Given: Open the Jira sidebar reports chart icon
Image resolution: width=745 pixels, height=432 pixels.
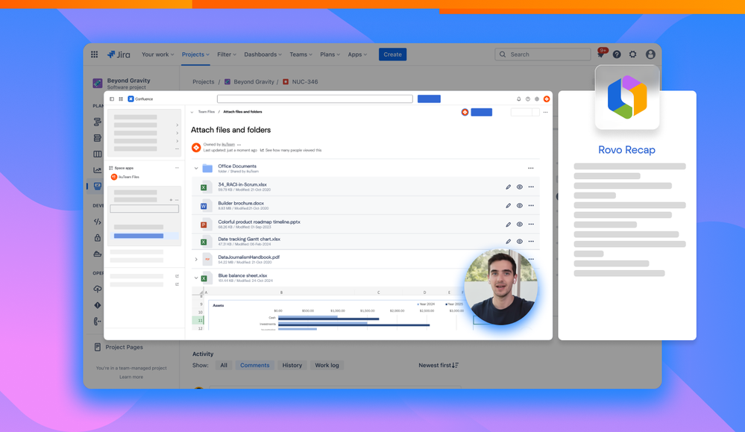Looking at the screenshot, I should pos(98,170).
